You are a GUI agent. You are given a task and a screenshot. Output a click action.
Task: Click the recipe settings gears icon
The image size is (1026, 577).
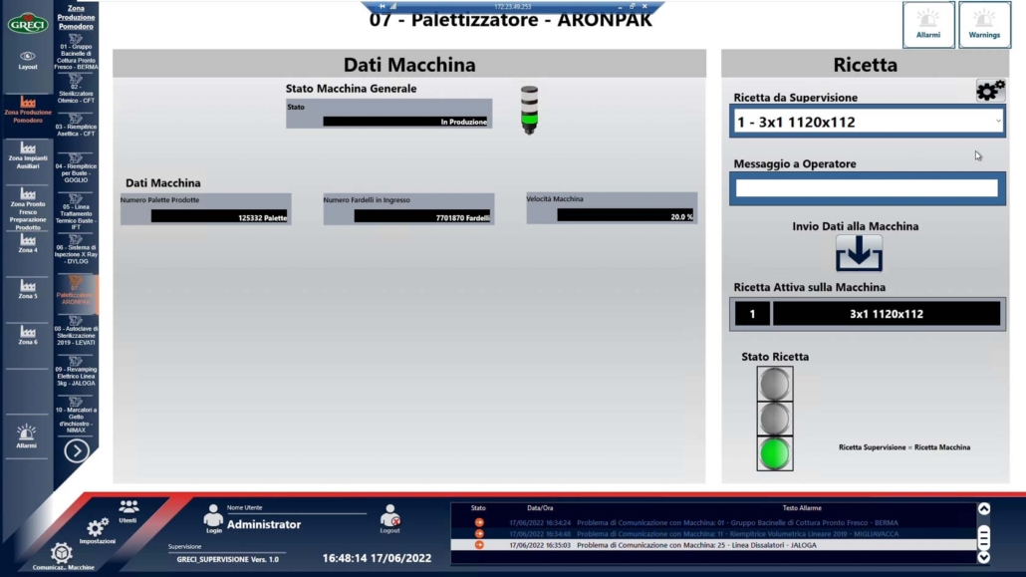pos(990,91)
